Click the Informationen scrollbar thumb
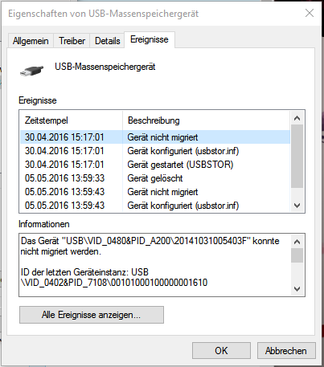Viewport: 324px width, 367px height. [x=297, y=255]
